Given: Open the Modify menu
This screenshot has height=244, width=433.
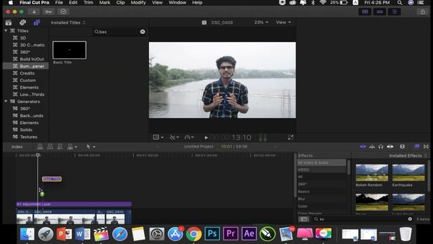Looking at the screenshot, I should click(x=138, y=3).
